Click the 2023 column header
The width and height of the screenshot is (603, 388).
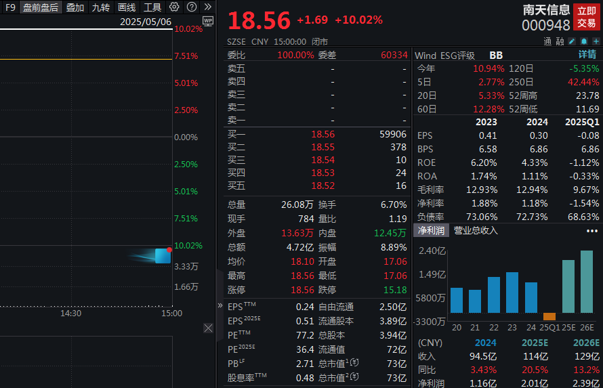coord(486,122)
